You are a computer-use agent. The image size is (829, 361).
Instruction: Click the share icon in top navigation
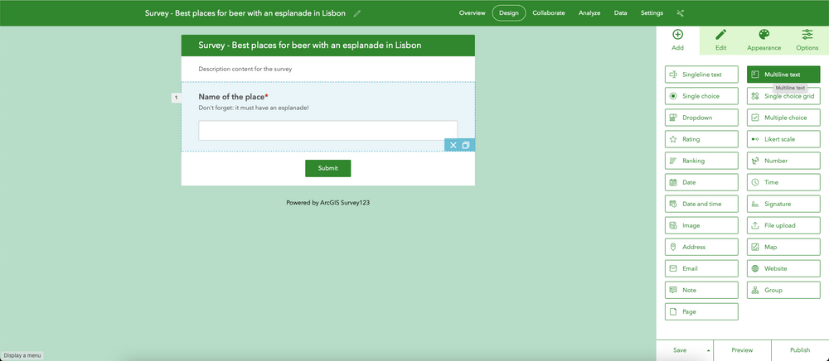click(681, 13)
